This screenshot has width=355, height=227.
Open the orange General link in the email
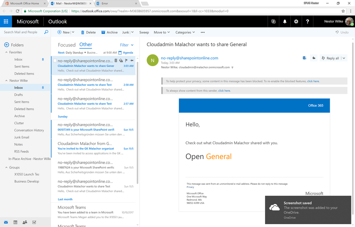[x=219, y=156]
